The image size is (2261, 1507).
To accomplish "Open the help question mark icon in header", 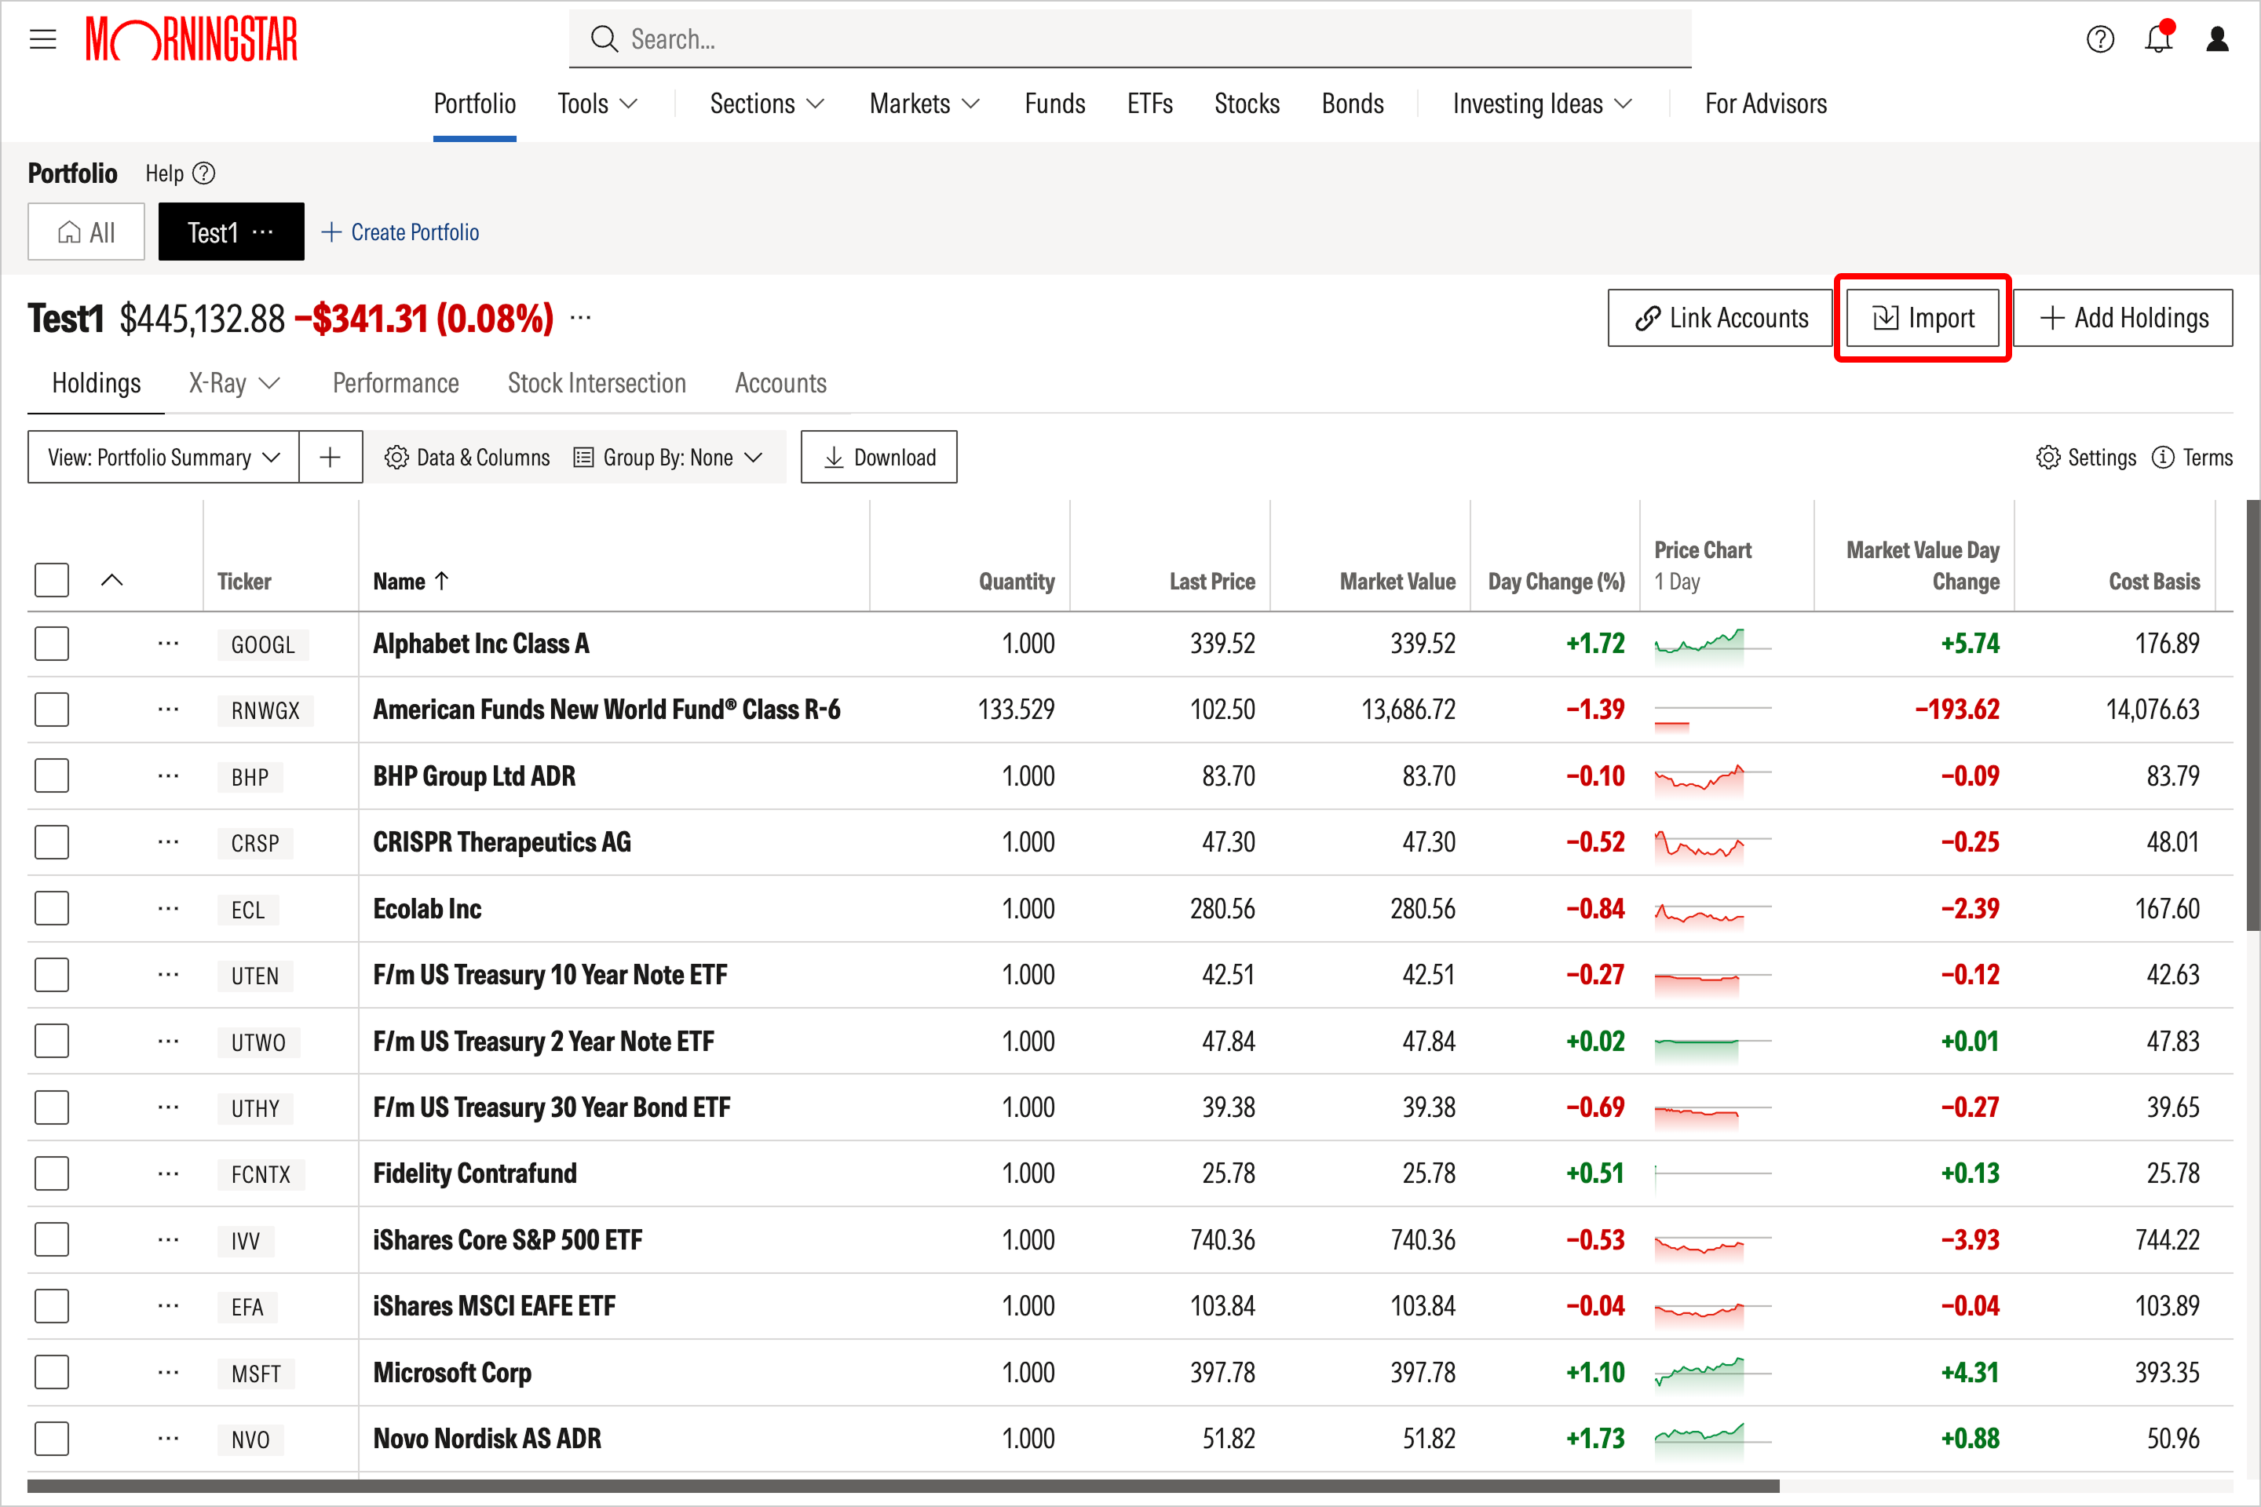I will pos(2101,39).
